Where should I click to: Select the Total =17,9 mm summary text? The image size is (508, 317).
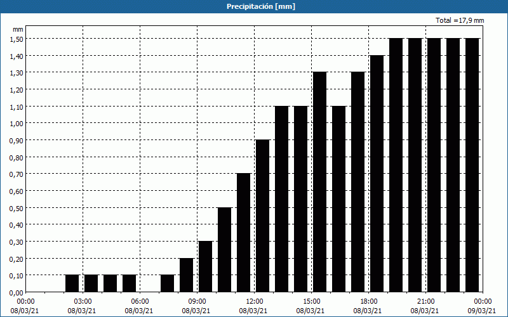[460, 20]
